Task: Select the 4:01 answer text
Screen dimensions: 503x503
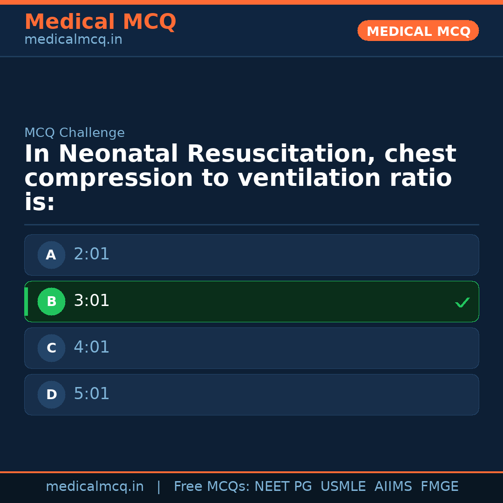Action: point(92,347)
